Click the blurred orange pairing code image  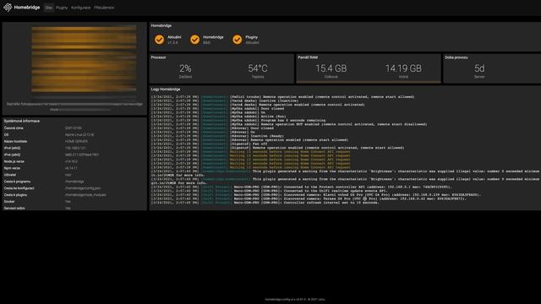84,59
